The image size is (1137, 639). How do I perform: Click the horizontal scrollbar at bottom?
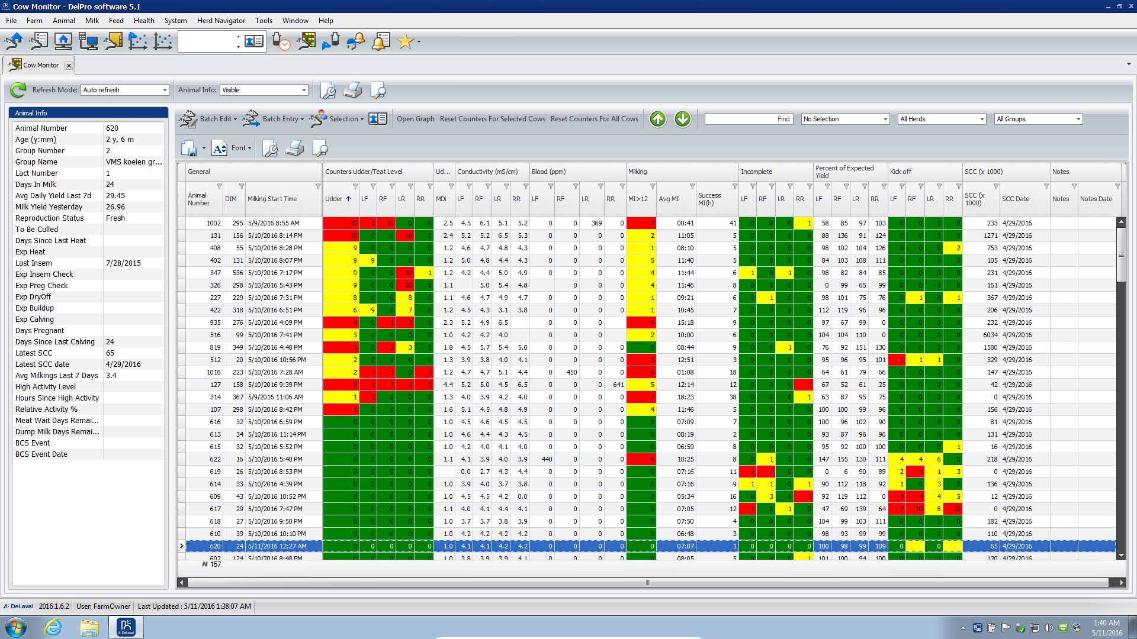coord(650,580)
